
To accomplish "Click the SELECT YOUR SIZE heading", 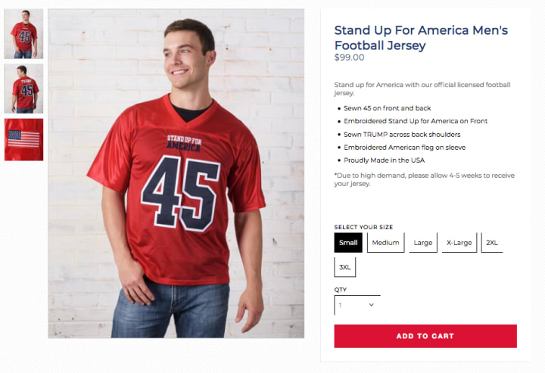I will pos(363,227).
